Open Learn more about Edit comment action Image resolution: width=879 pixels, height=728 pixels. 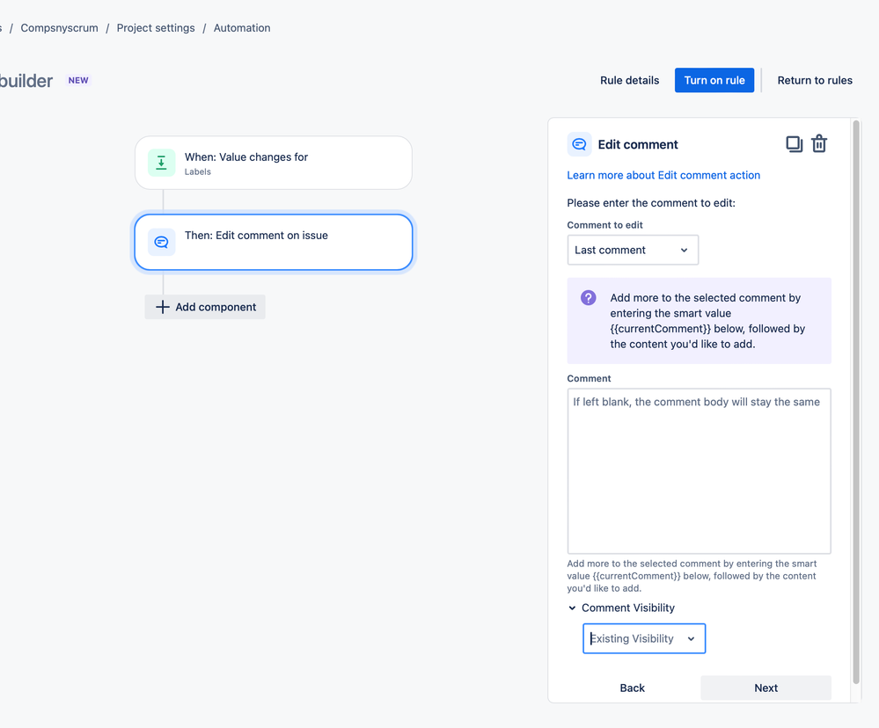(663, 175)
